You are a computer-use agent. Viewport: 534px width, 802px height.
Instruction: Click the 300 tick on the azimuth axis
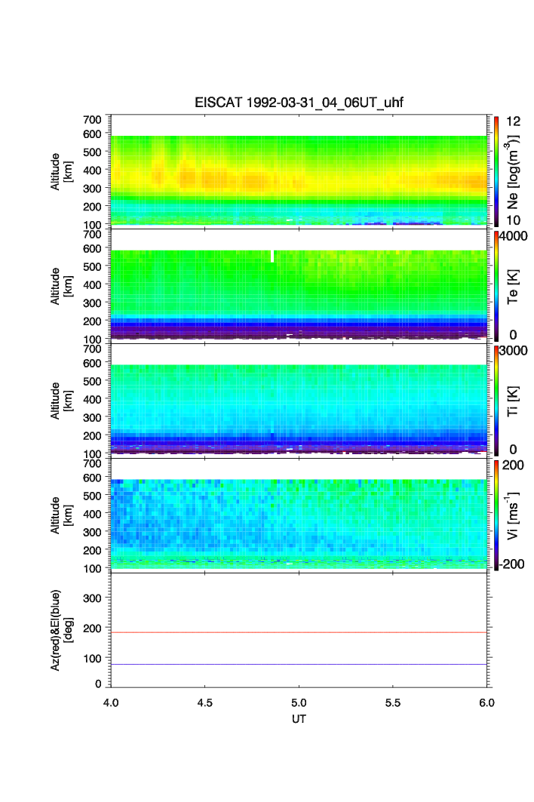click(x=92, y=598)
